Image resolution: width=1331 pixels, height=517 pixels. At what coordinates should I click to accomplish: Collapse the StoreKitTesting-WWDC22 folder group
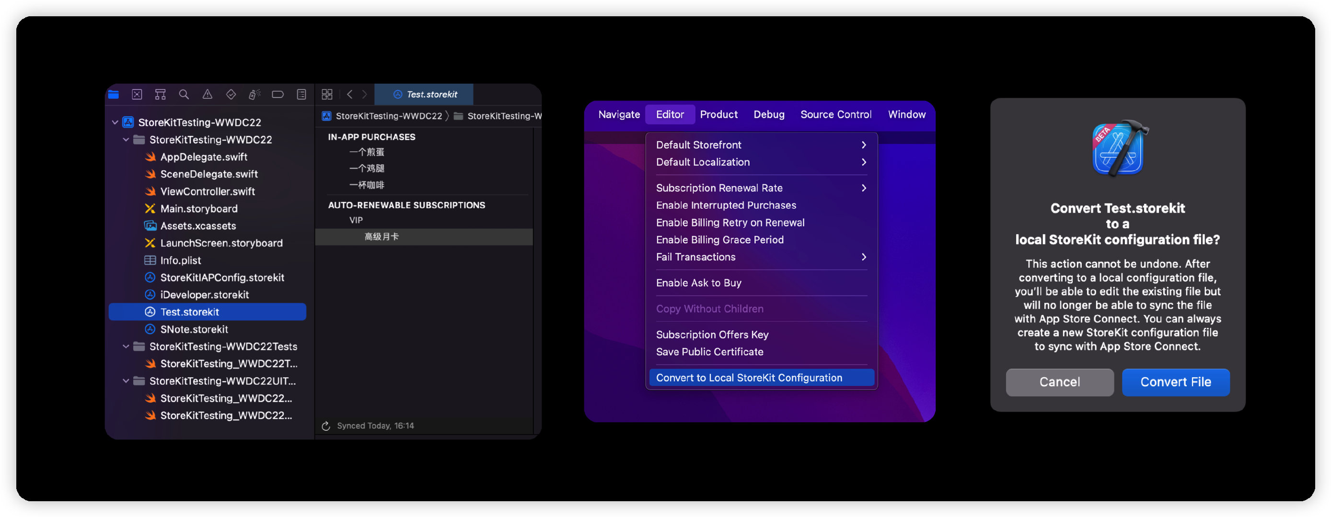(126, 139)
